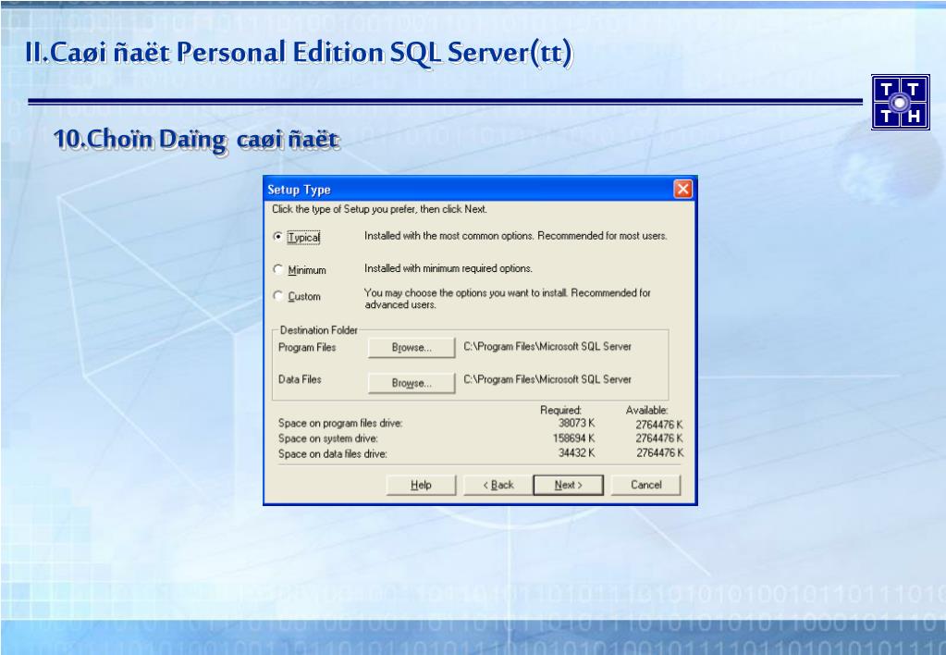Click slide heading '10.Choïn Daïng caøi ñaët'

click(196, 140)
